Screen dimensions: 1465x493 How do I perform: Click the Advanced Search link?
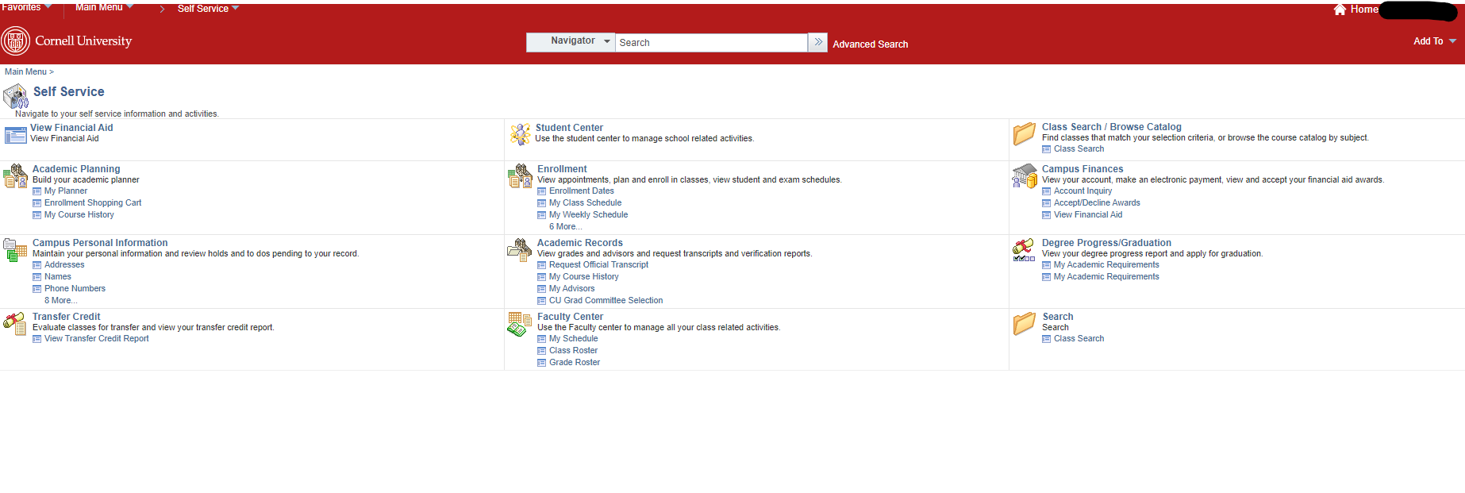click(870, 44)
